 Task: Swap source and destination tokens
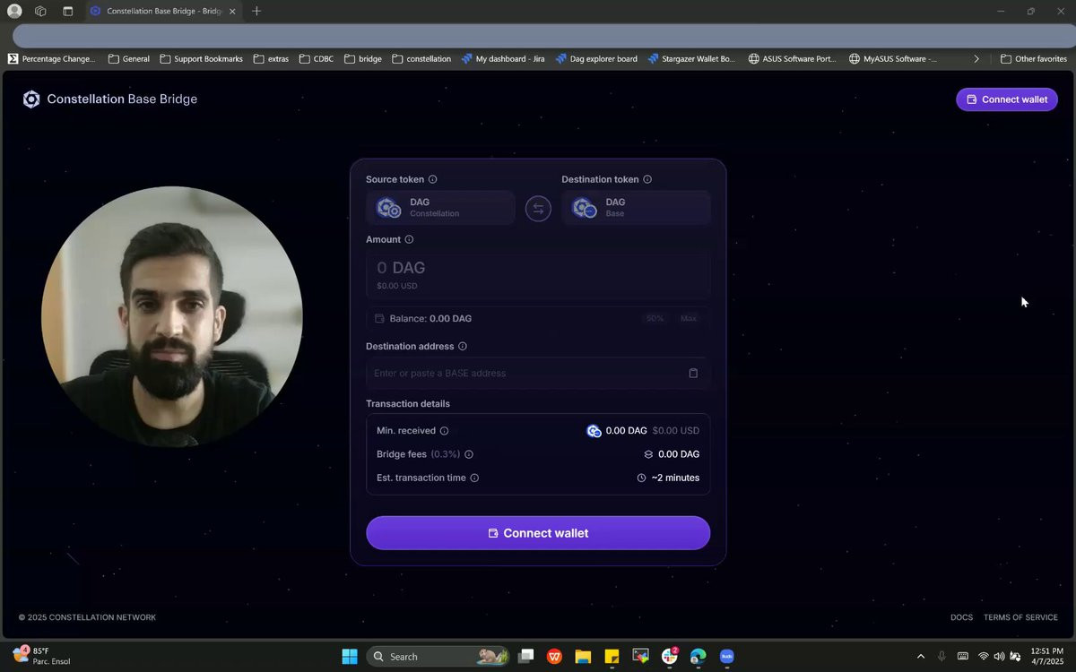click(x=538, y=209)
